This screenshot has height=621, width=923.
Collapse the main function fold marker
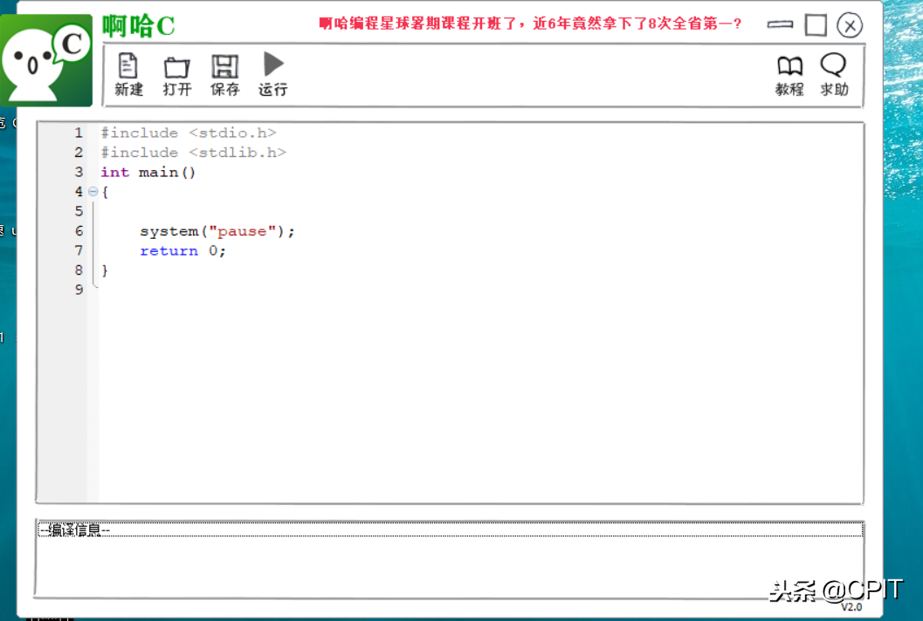click(x=93, y=191)
